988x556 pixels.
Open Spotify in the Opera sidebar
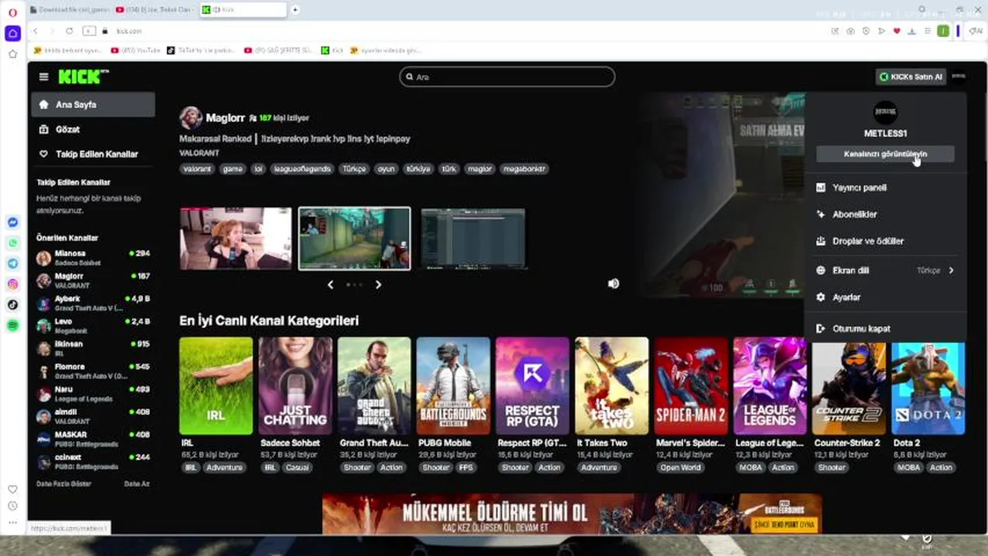point(12,326)
